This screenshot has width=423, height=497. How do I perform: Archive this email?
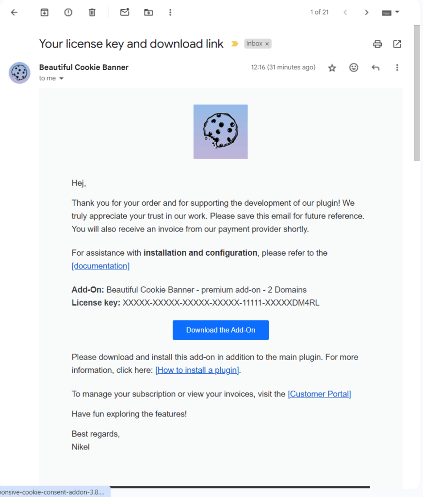(44, 12)
